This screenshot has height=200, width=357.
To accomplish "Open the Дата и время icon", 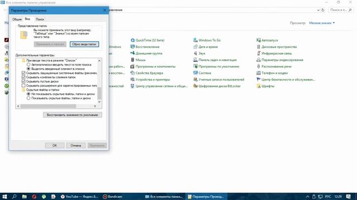I will point(195,47).
